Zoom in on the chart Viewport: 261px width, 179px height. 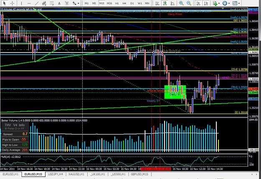coord(181,3)
